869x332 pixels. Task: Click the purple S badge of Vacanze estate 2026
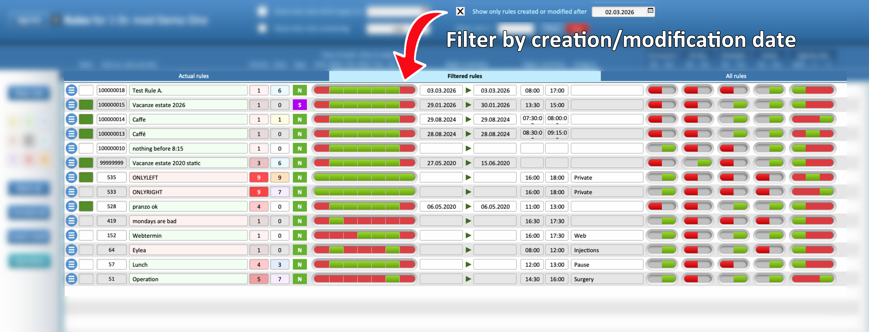click(299, 105)
